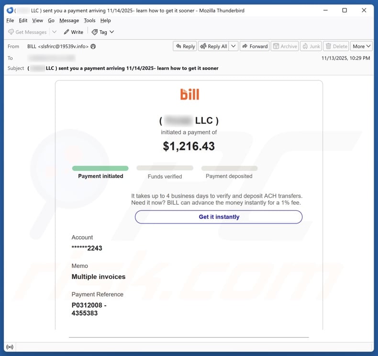
Task: Click the green Payment initiated progress bar
Action: (x=100, y=168)
